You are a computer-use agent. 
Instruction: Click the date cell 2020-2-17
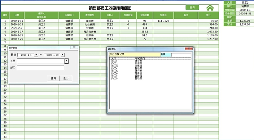(x=17, y=32)
